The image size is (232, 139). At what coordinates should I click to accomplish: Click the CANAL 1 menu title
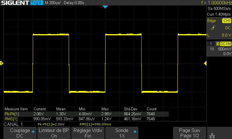(13, 124)
